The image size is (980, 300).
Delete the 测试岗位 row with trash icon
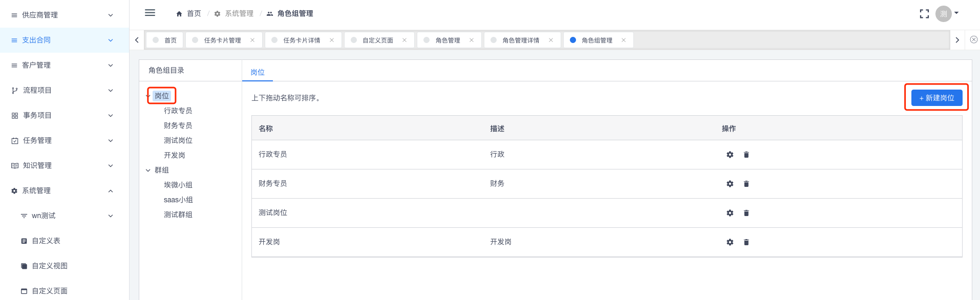(747, 213)
